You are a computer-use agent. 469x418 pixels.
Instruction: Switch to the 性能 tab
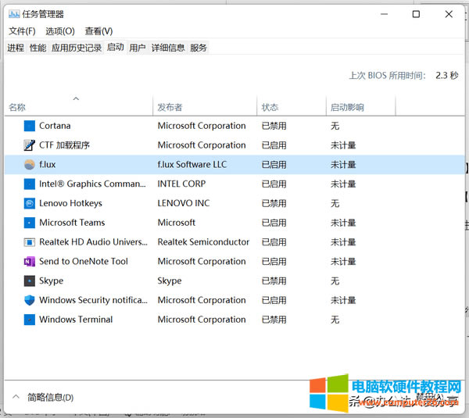click(38, 48)
